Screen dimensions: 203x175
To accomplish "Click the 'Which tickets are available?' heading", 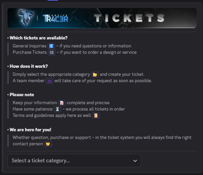I will pos(38,38).
